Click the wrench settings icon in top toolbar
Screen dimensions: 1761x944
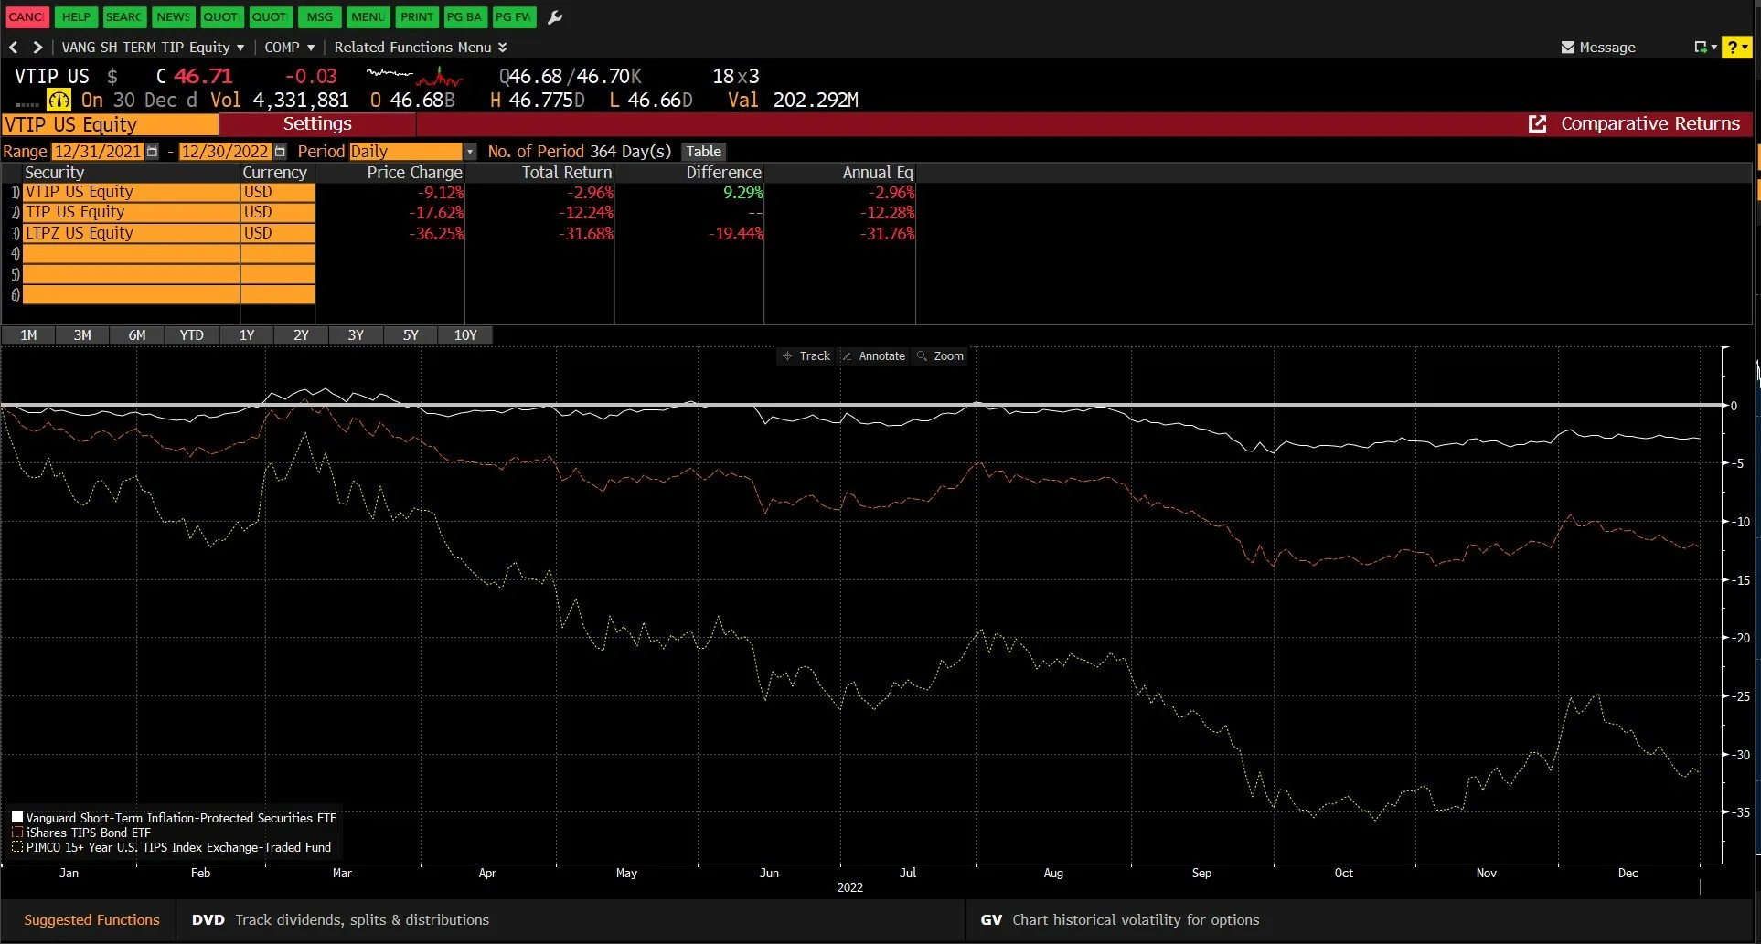click(x=554, y=16)
